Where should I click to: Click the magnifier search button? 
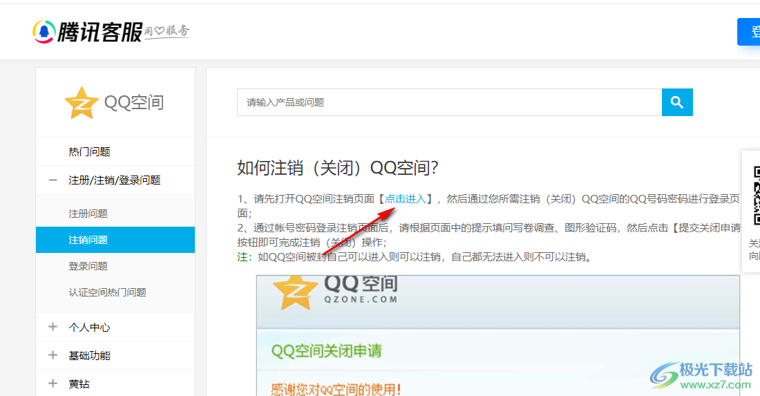click(677, 102)
